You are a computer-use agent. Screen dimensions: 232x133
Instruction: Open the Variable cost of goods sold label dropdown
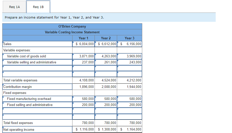pyautogui.click(x=37, y=56)
